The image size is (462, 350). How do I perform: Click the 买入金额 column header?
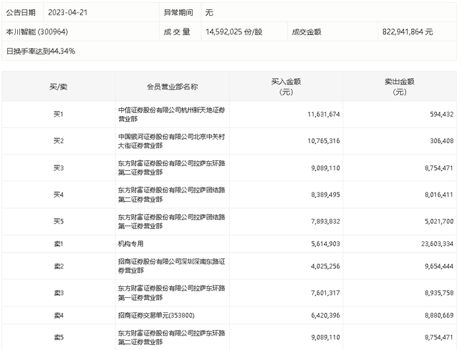point(286,86)
